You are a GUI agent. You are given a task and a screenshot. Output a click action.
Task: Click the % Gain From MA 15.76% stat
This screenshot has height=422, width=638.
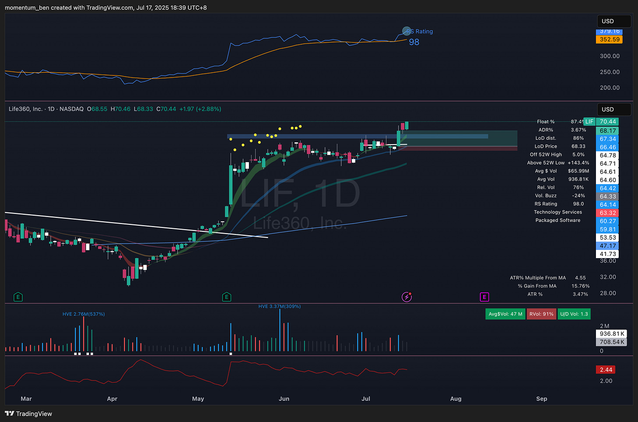tap(554, 286)
